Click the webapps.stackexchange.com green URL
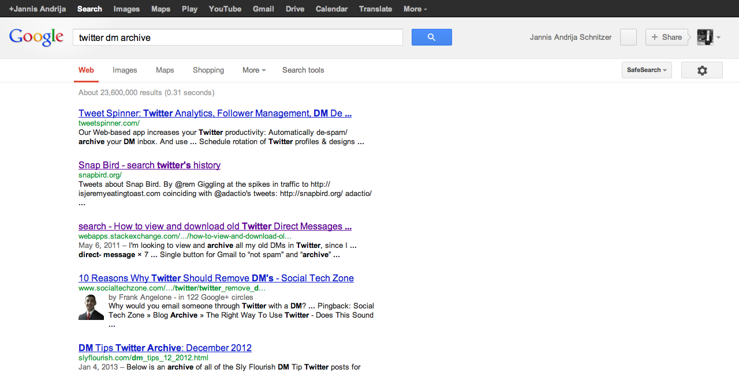This screenshot has width=739, height=373. pos(185,236)
